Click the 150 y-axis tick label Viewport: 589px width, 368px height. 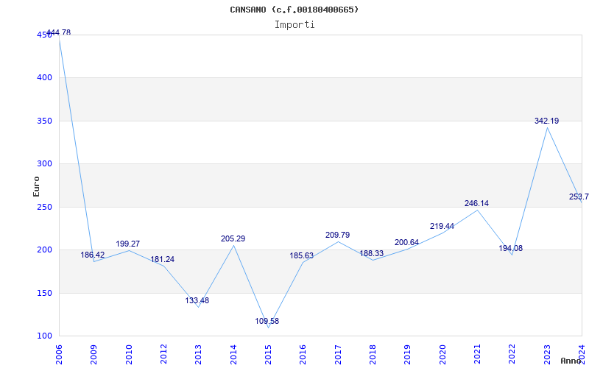(44, 293)
